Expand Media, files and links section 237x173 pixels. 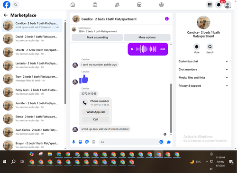pyautogui.click(x=203, y=78)
